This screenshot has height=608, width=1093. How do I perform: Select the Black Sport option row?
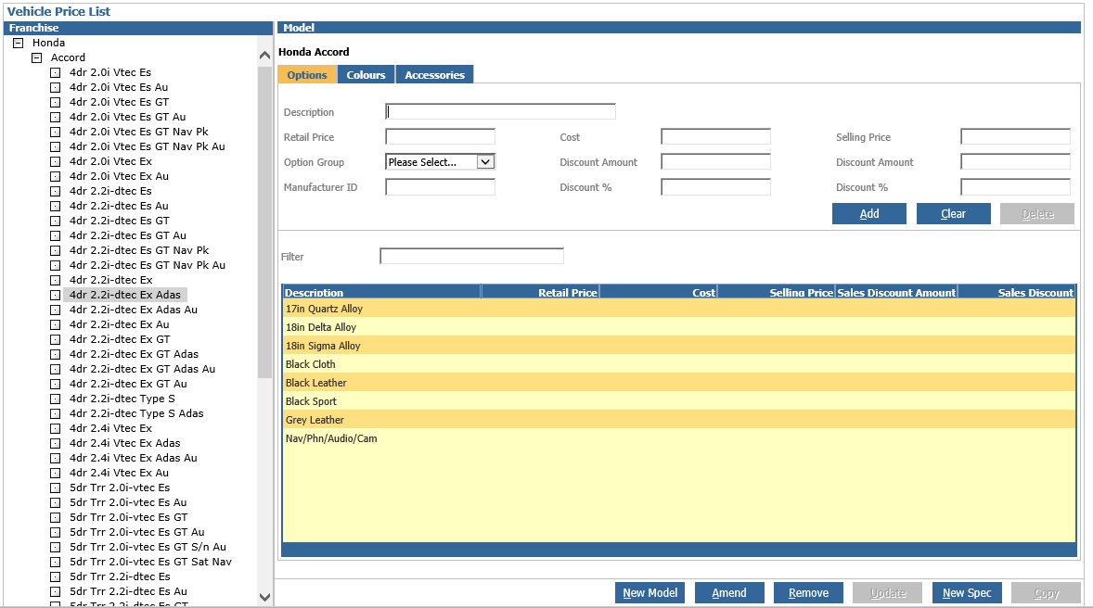point(679,401)
